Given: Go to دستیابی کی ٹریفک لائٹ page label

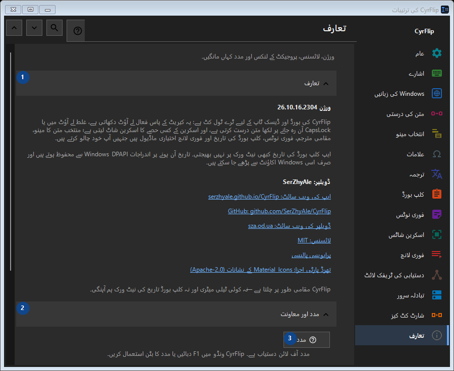Looking at the screenshot, I should 394,275.
